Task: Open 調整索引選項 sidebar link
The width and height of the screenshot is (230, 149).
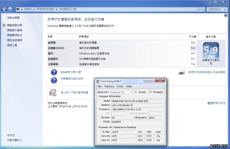Action: click(14, 30)
